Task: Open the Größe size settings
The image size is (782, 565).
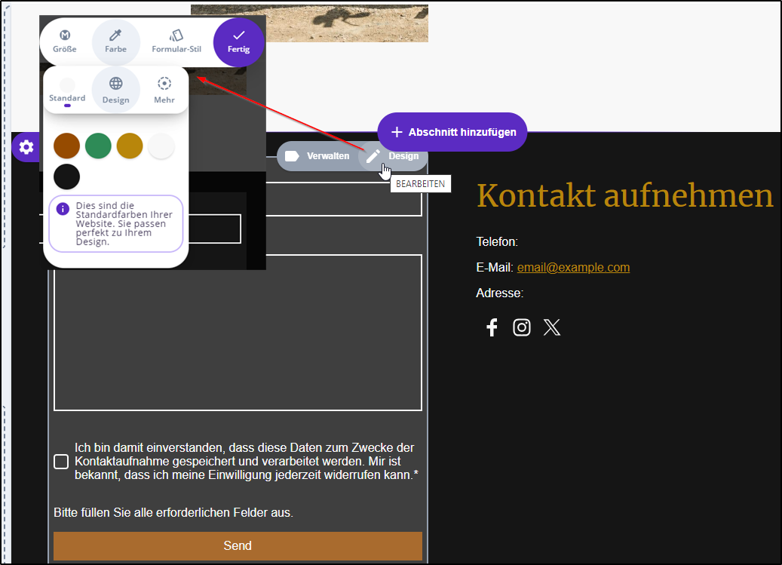Action: point(65,41)
